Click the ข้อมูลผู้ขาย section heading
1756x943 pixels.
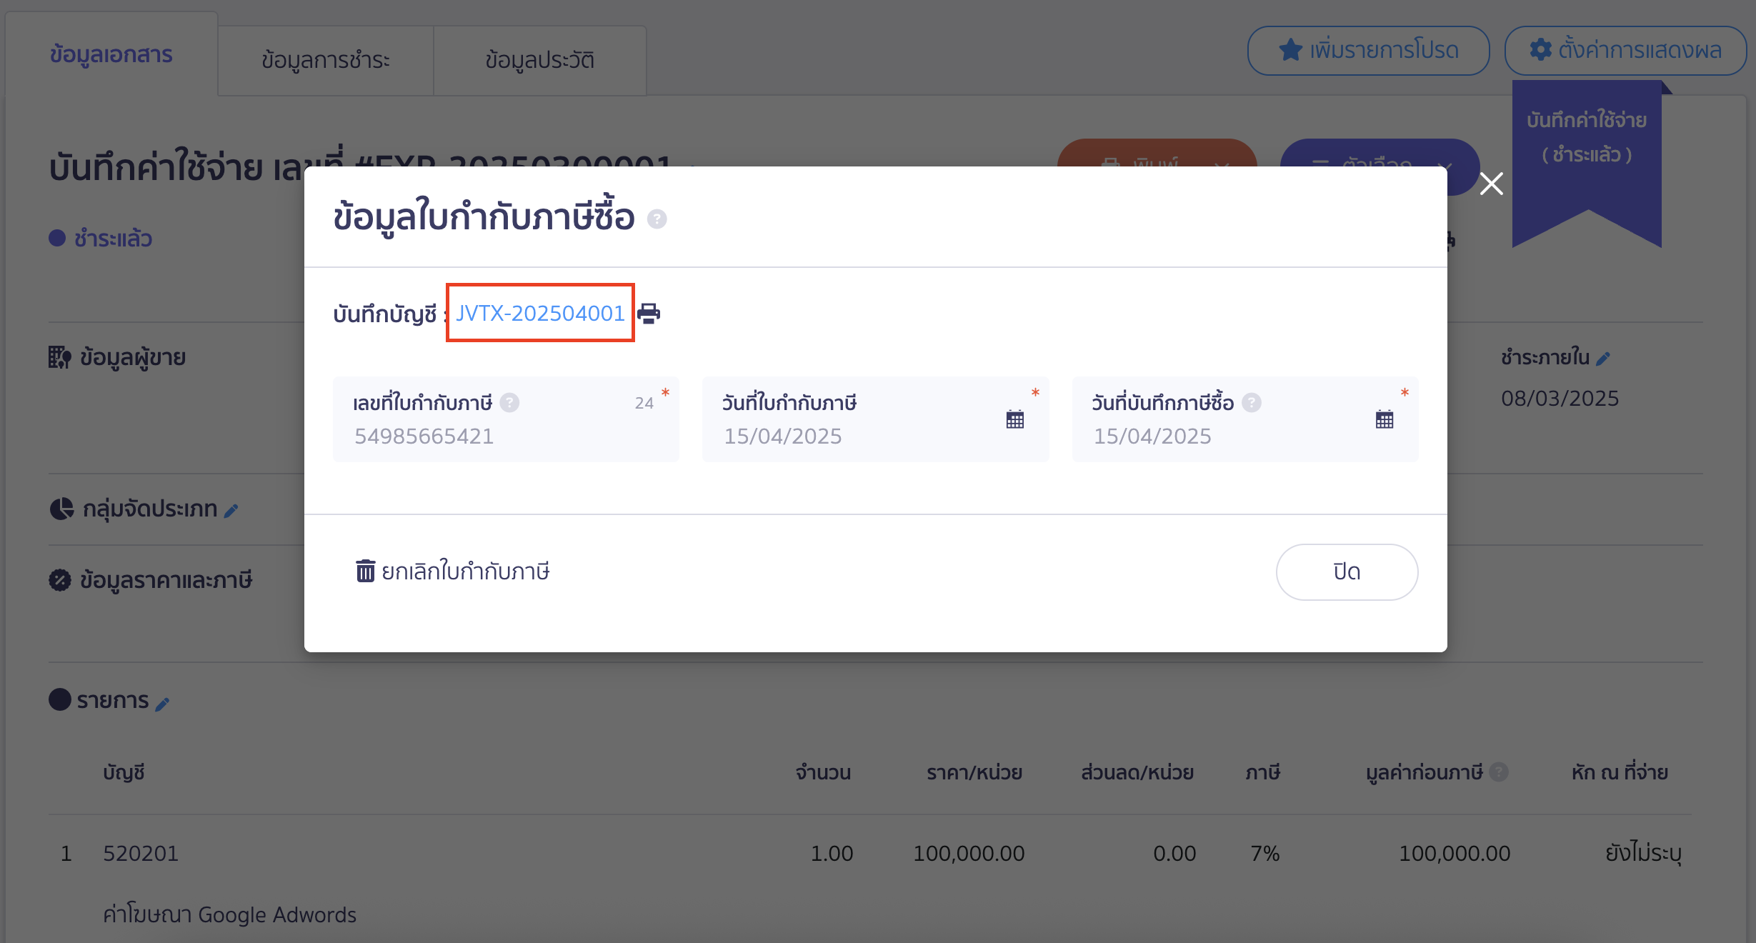click(x=133, y=357)
